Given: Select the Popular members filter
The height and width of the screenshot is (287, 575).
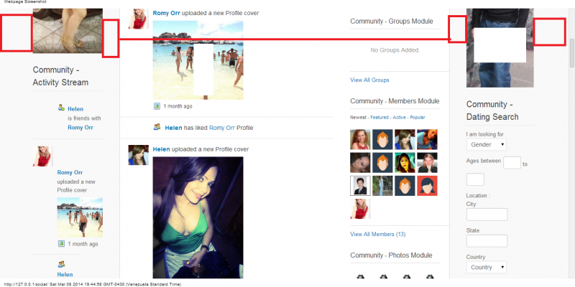Looking at the screenshot, I should [418, 117].
